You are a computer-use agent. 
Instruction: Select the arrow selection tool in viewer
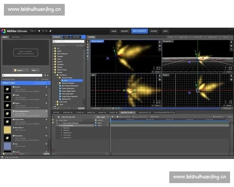click(x=88, y=42)
